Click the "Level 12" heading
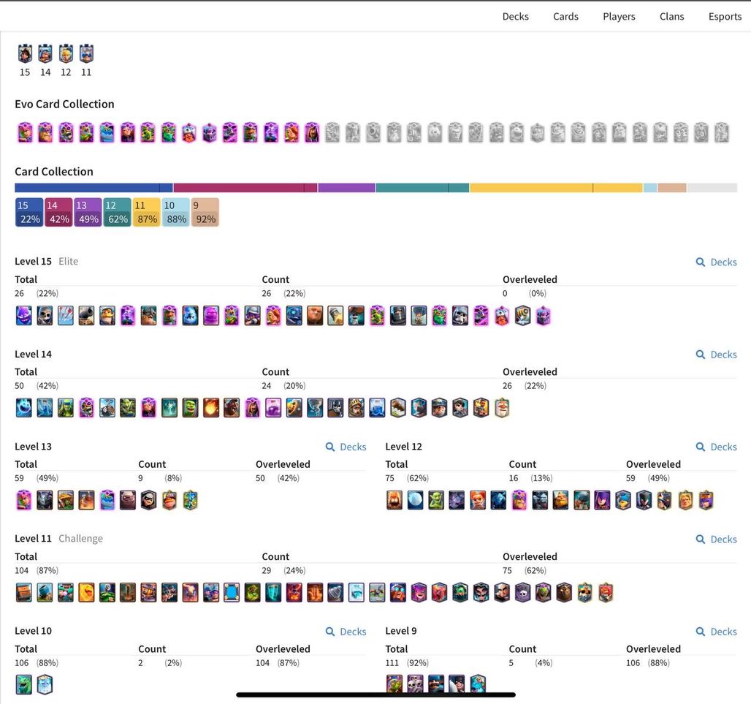751x704 pixels. [404, 447]
